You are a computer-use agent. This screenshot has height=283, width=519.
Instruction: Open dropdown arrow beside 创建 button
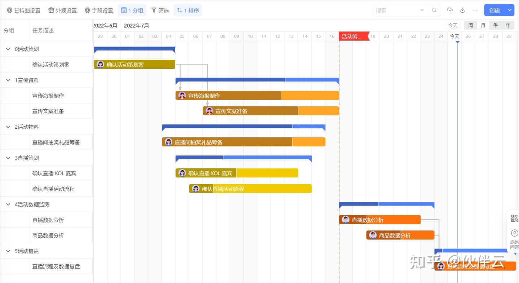click(x=510, y=10)
